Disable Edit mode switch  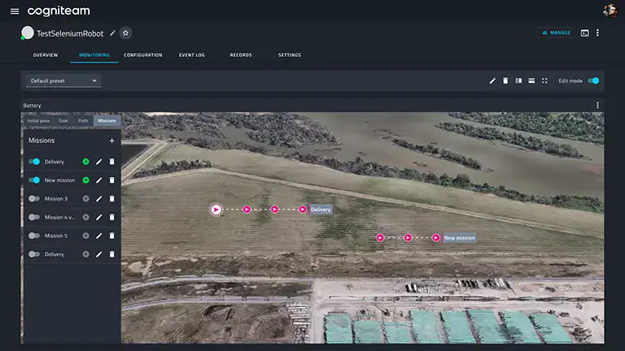coord(593,80)
